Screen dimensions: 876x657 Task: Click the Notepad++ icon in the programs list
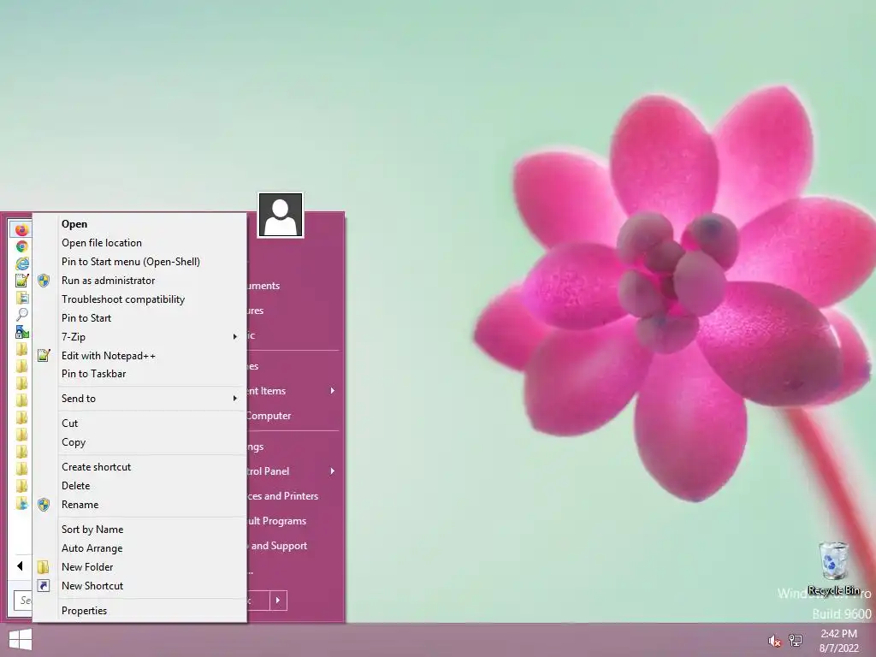coord(21,281)
